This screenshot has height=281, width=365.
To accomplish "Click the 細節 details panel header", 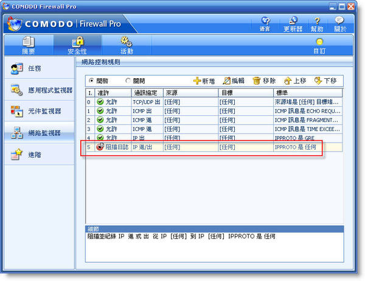I will pos(215,229).
